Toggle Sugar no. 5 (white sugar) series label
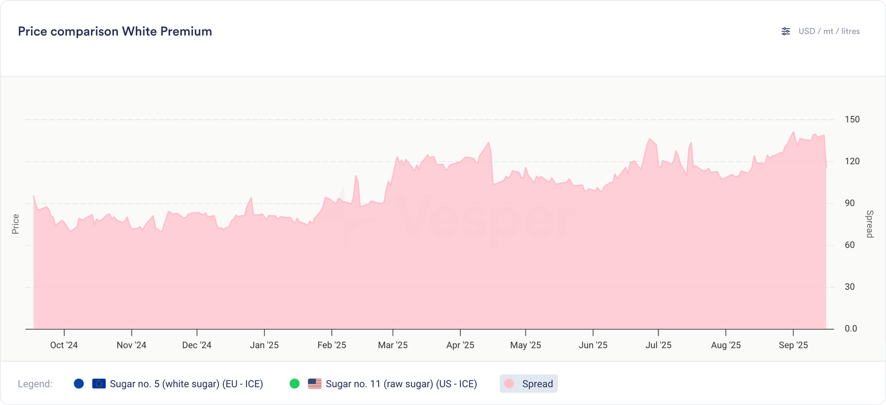This screenshot has height=405, width=886. click(x=186, y=384)
